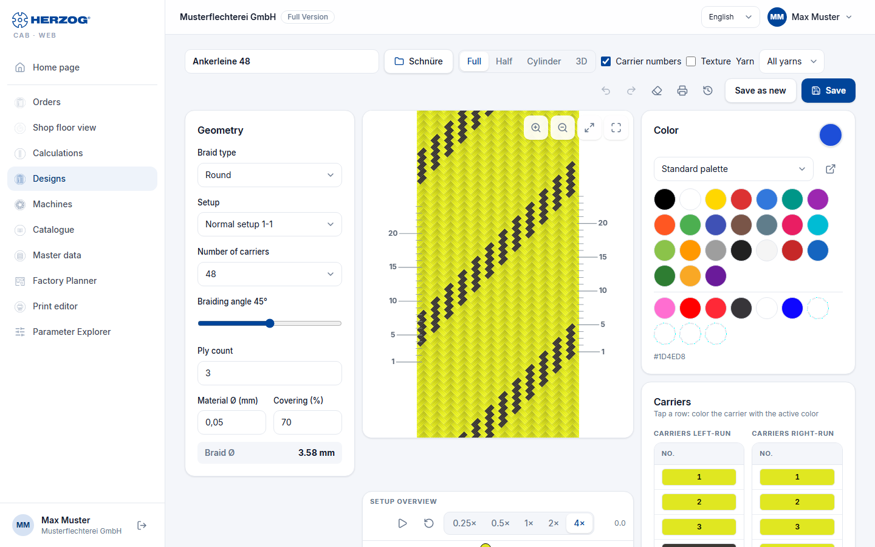The image size is (875, 547).
Task: Open the Orders menu item
Action: pos(82,102)
